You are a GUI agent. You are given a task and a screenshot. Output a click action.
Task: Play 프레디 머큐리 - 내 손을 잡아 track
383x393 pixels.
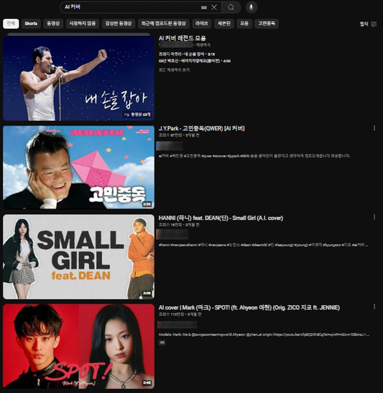pyautogui.click(x=186, y=54)
